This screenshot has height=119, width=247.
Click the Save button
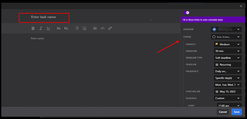click(236, 112)
